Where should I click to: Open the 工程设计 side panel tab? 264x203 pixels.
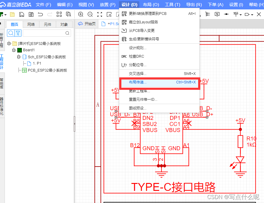tap(2, 62)
